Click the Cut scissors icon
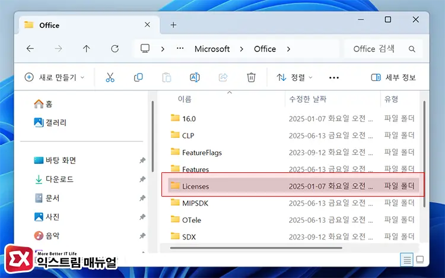 pos(110,77)
